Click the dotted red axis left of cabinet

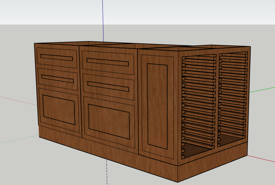tap(18, 100)
